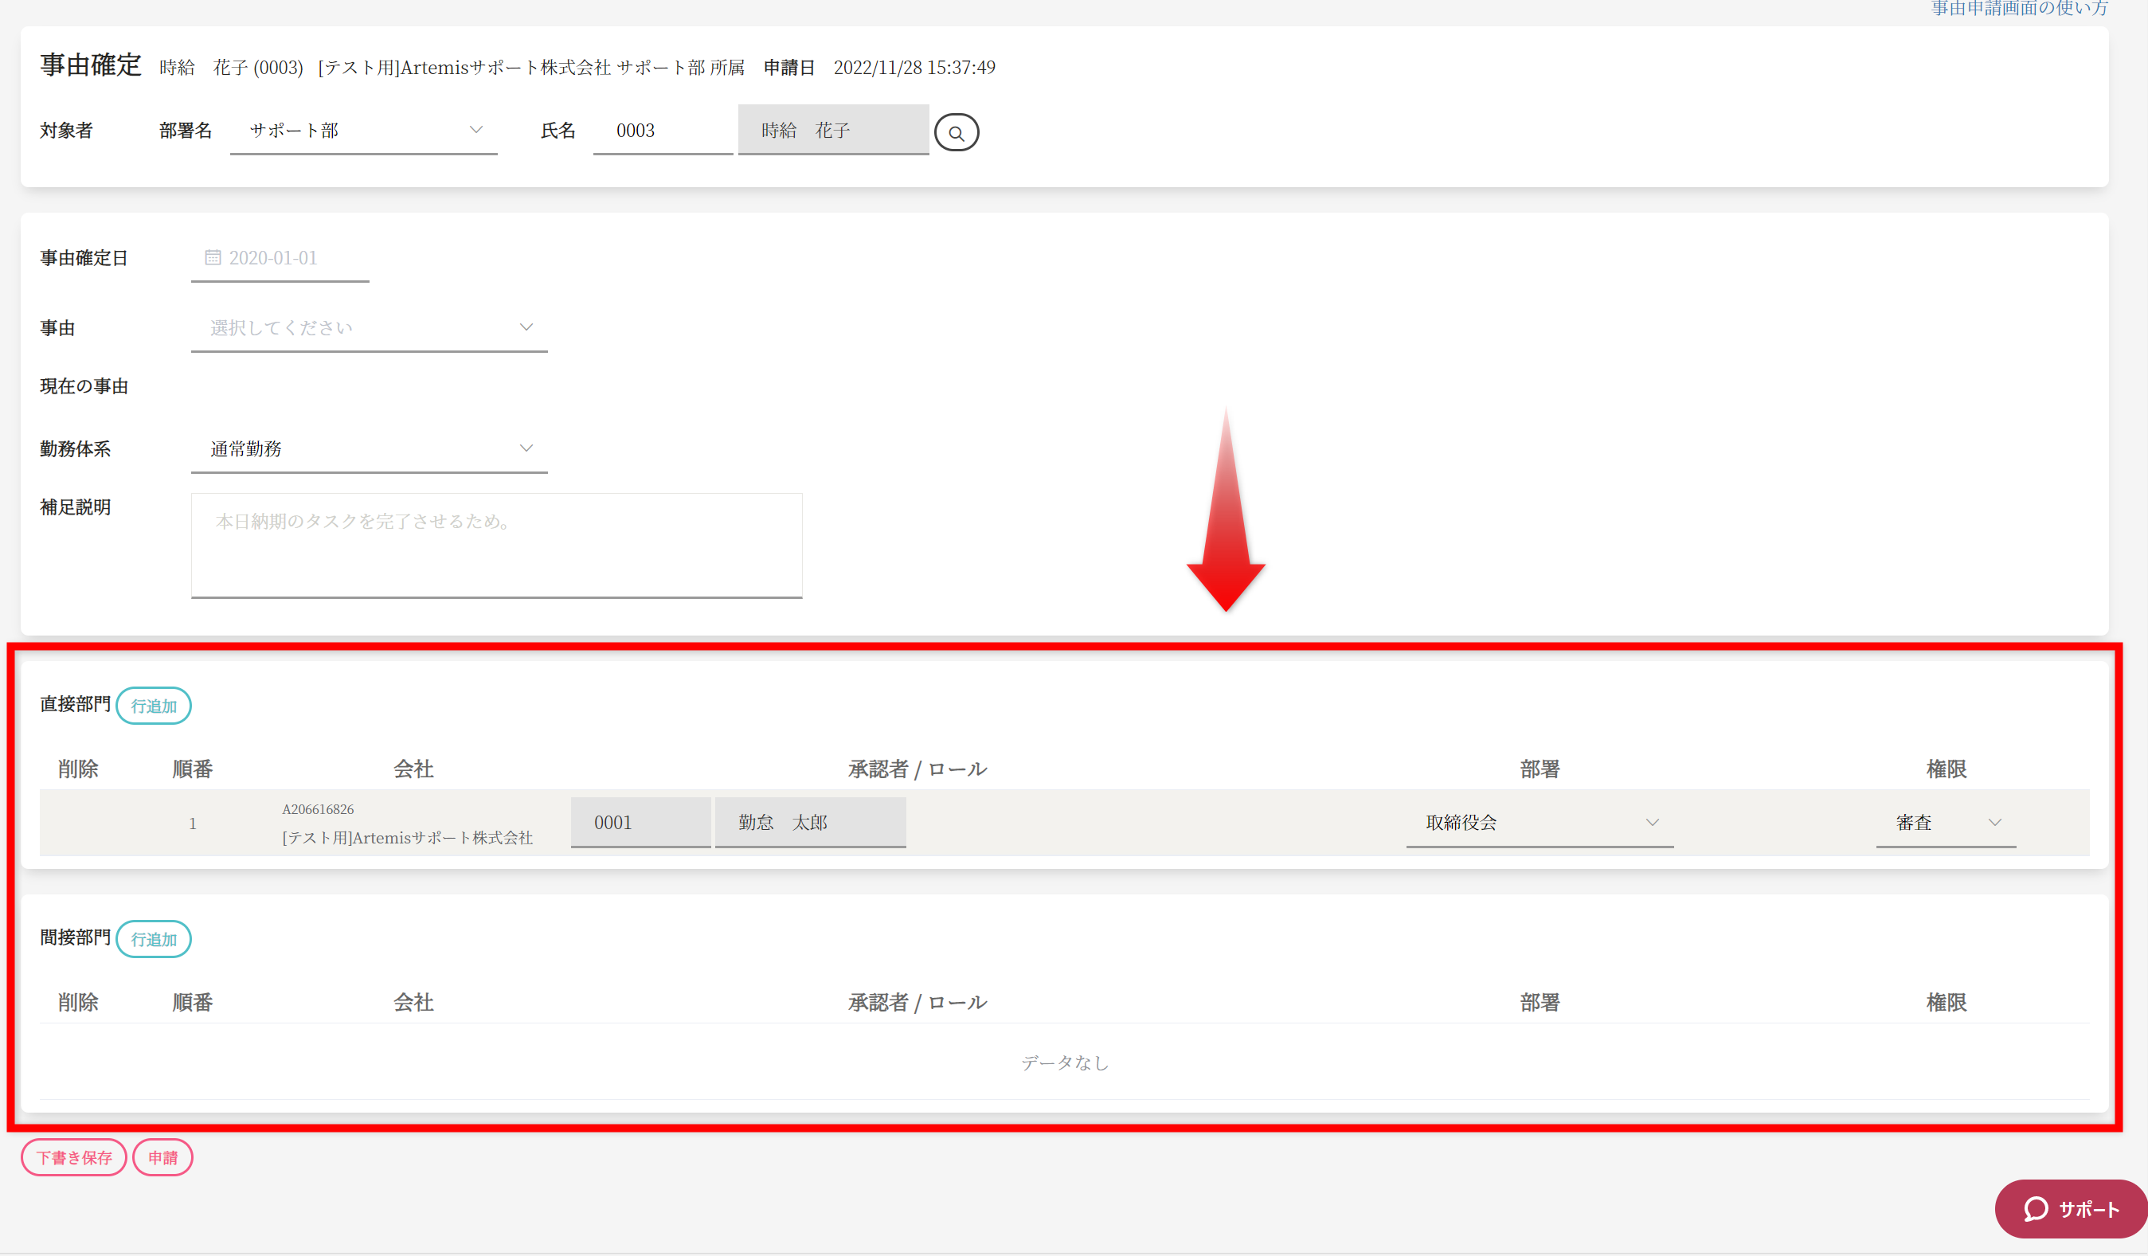This screenshot has width=2148, height=1256.
Task: Click the 申請 submit button
Action: tap(162, 1157)
